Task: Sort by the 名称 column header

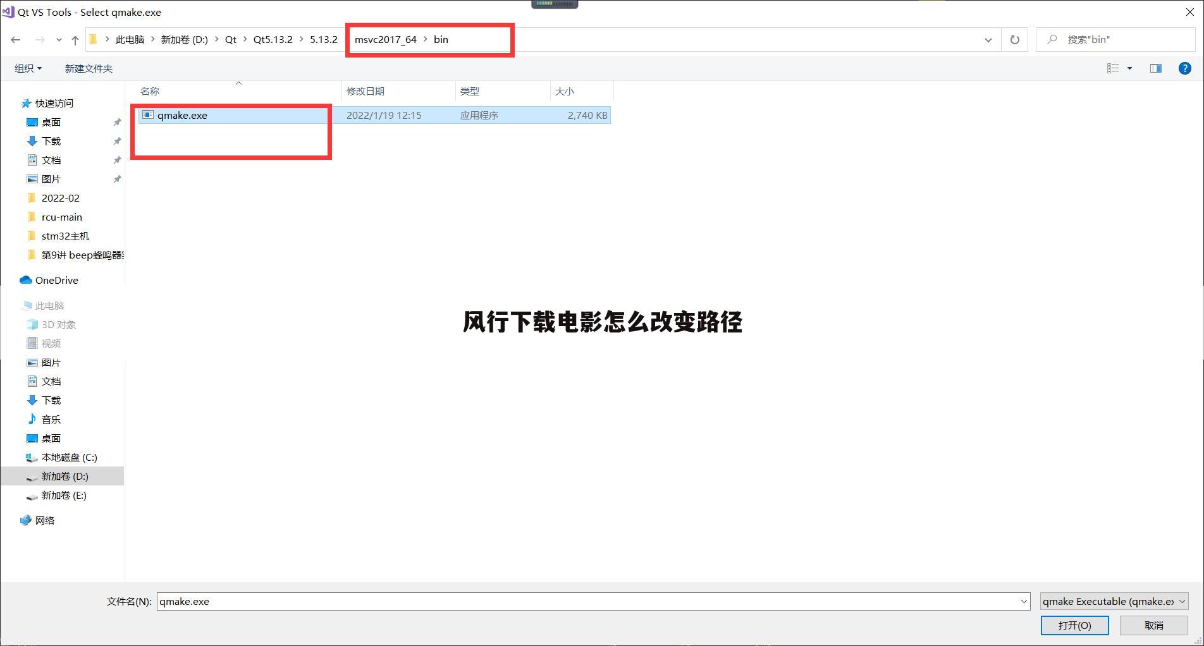Action: (150, 92)
